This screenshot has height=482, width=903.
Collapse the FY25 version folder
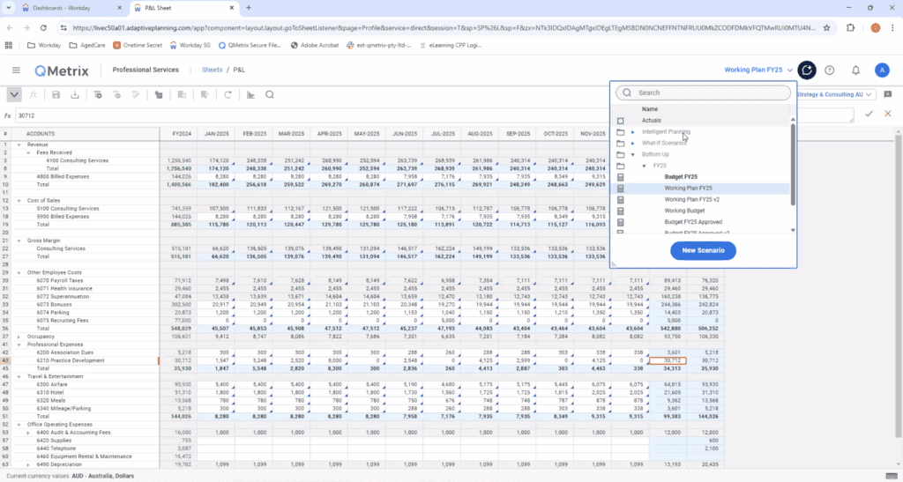pos(645,166)
